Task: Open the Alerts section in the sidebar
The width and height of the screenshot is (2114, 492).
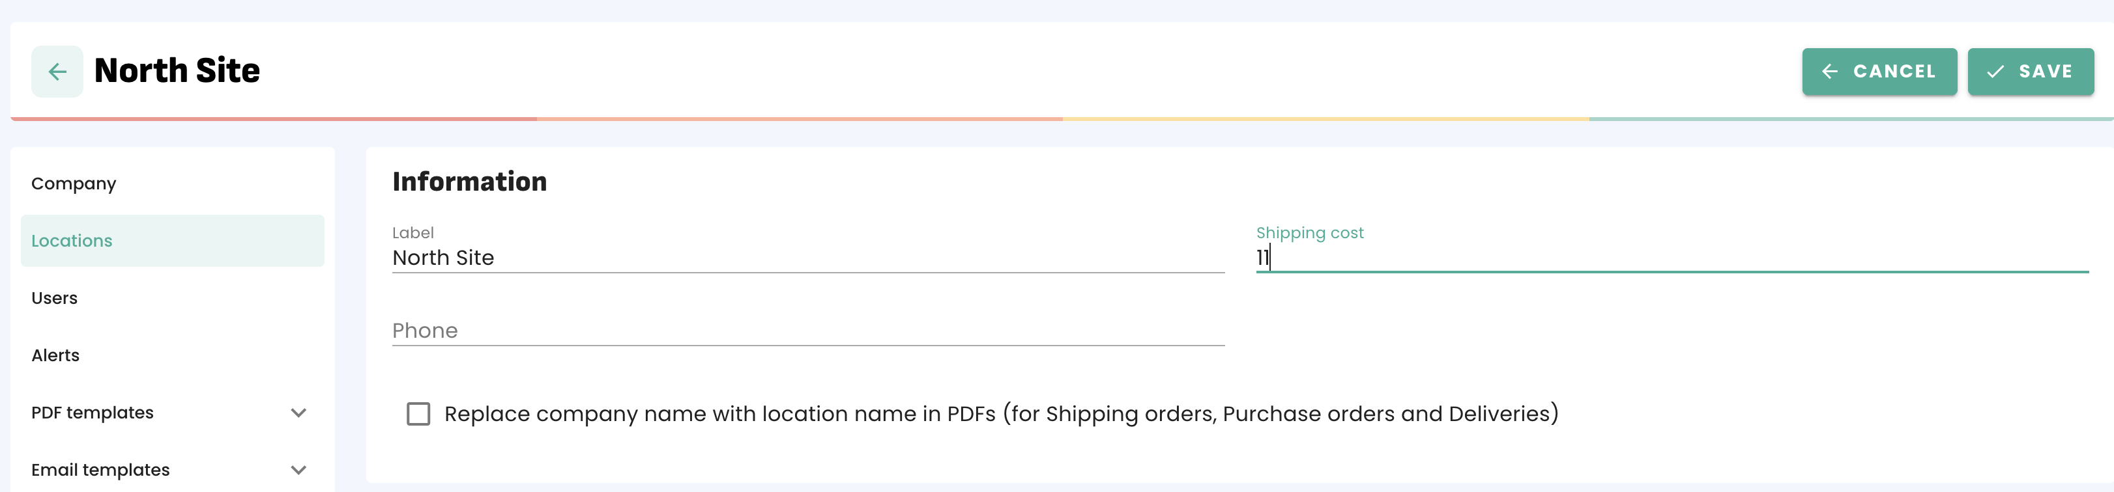Action: [x=55, y=355]
